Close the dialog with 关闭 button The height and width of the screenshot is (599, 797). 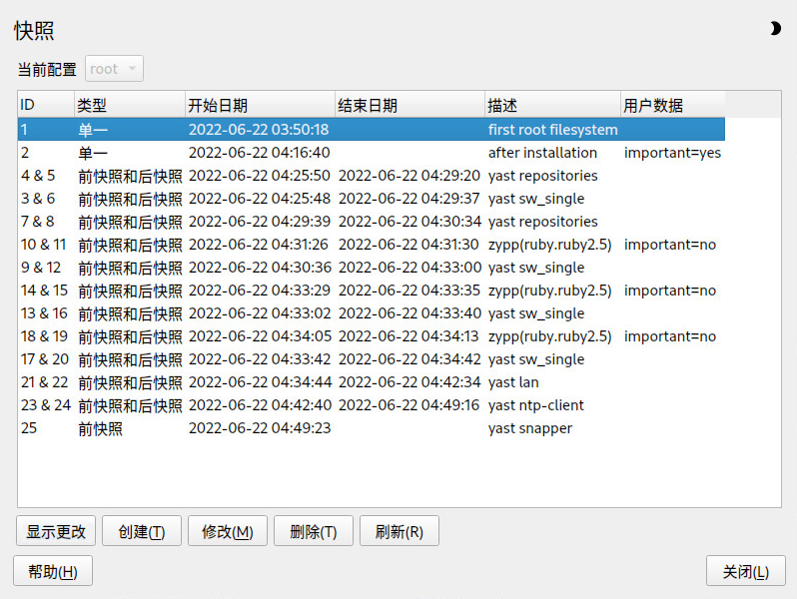745,571
